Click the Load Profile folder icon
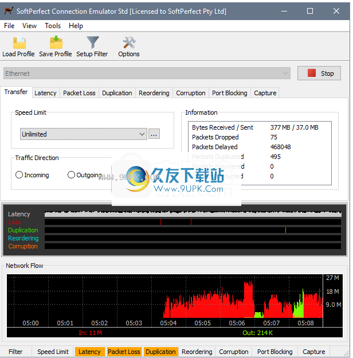The image size is (353, 358). (19, 43)
